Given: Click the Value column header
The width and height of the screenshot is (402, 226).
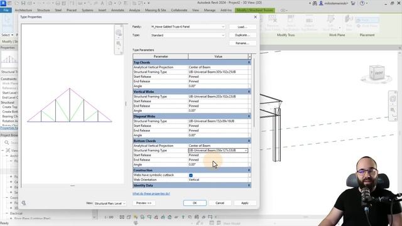Looking at the screenshot, I should pos(218,56).
